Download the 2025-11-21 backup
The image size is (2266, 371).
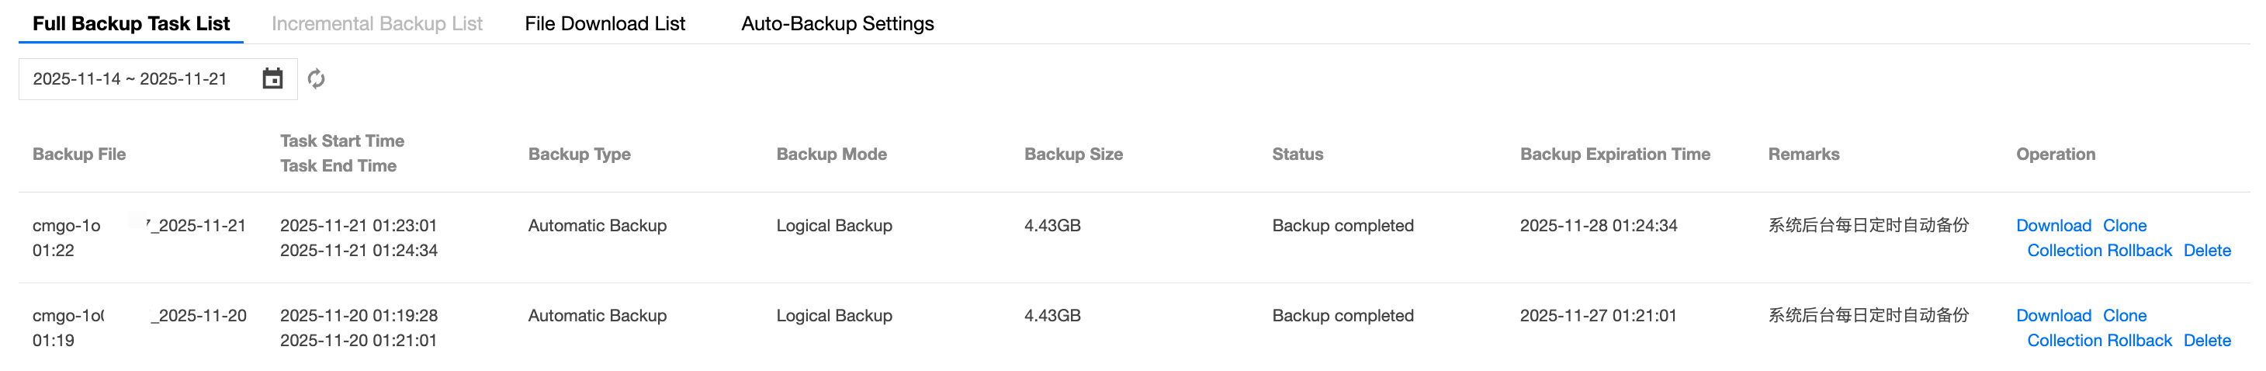(2053, 226)
